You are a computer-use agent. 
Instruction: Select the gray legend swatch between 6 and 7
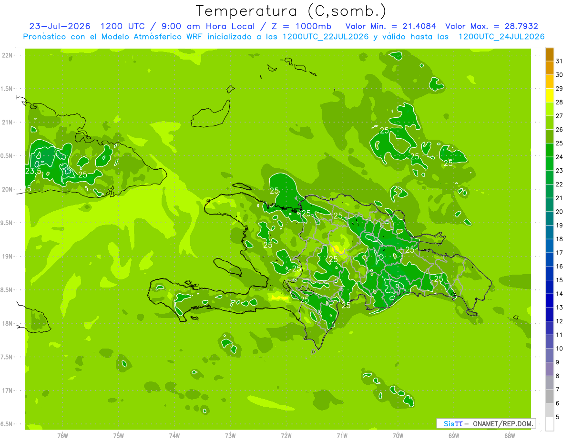(x=550, y=396)
